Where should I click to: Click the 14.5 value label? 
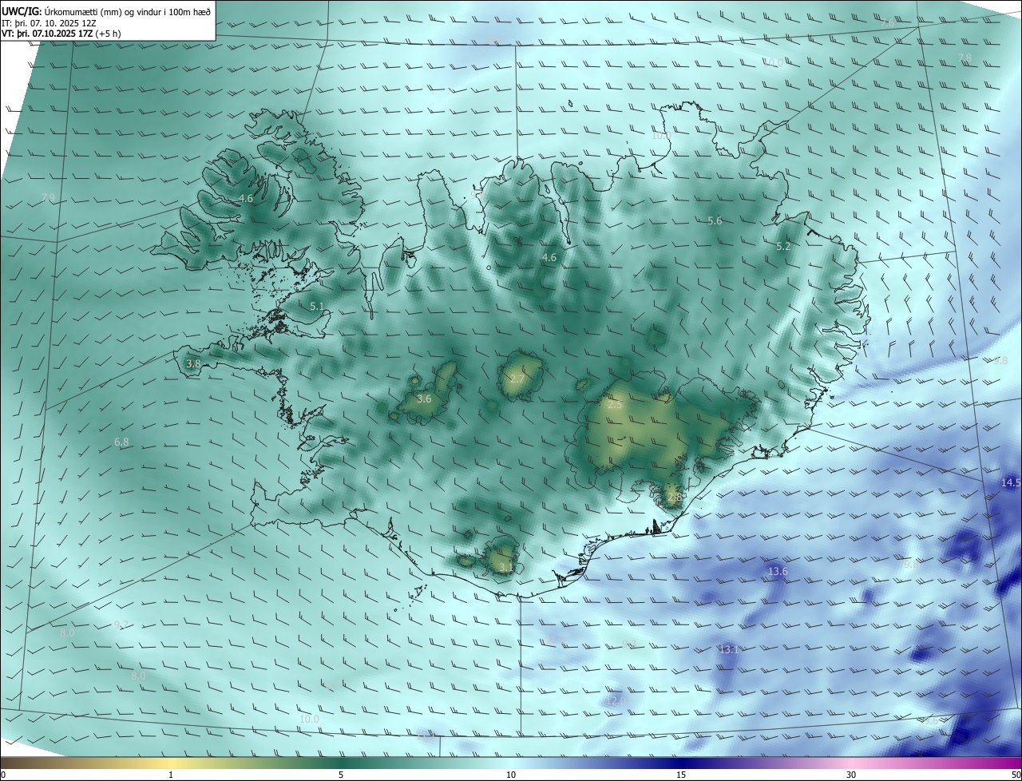pos(1011,482)
